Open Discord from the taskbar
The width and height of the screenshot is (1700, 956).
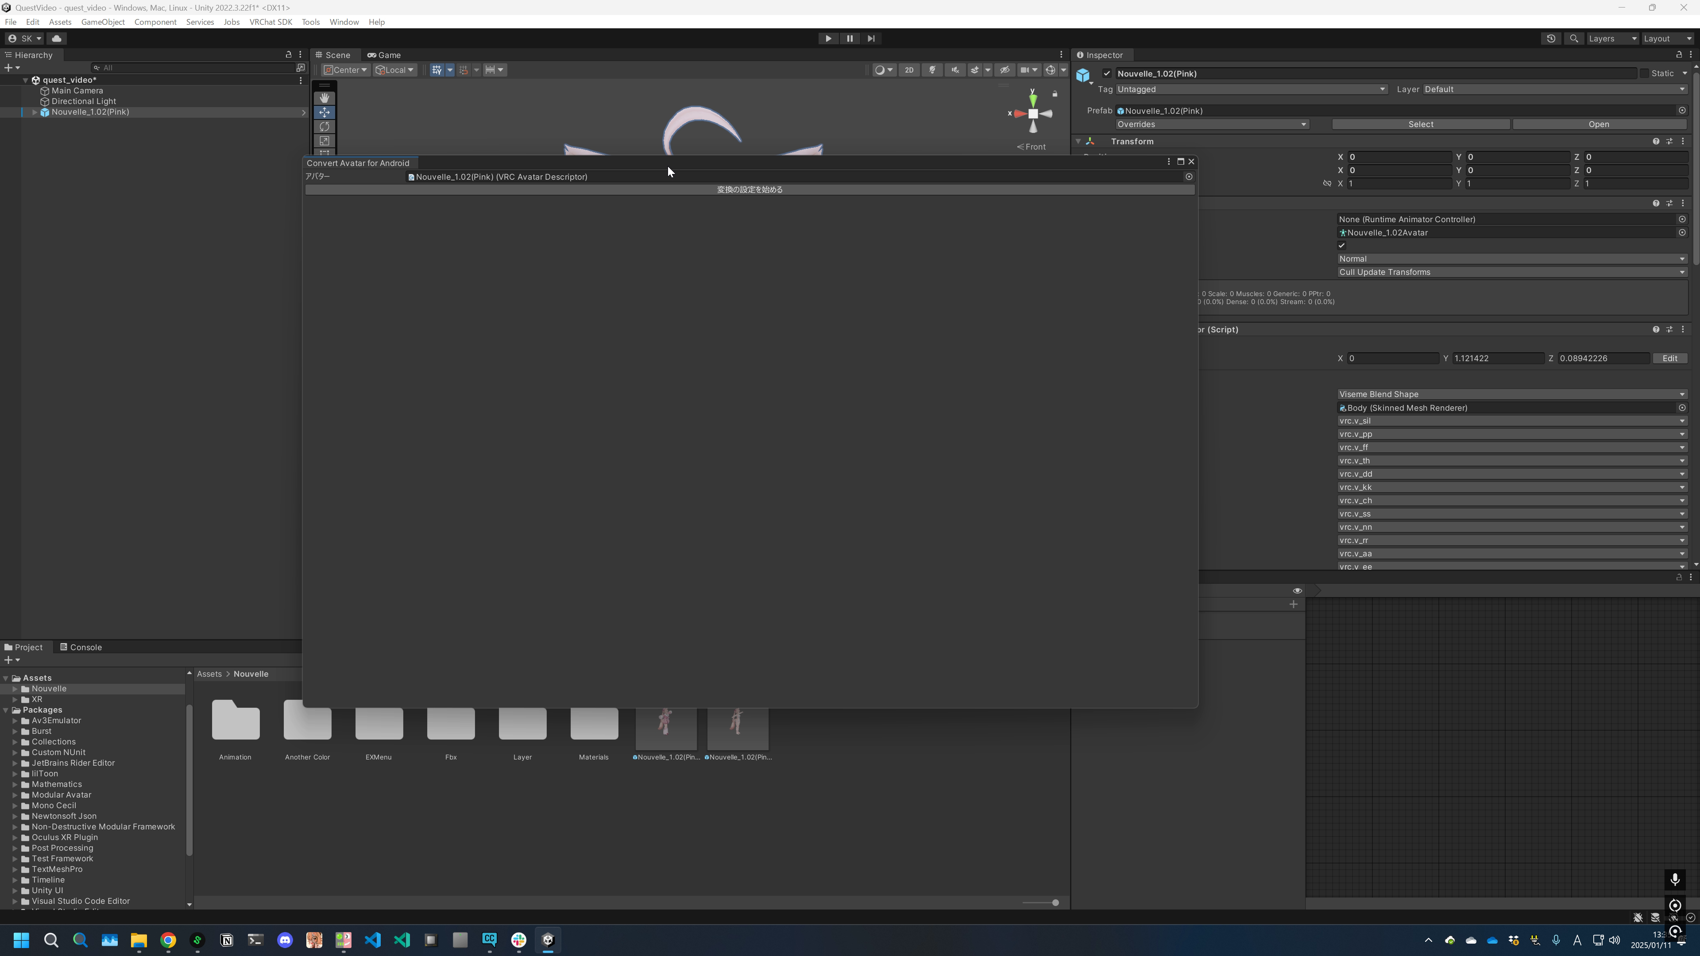point(285,940)
